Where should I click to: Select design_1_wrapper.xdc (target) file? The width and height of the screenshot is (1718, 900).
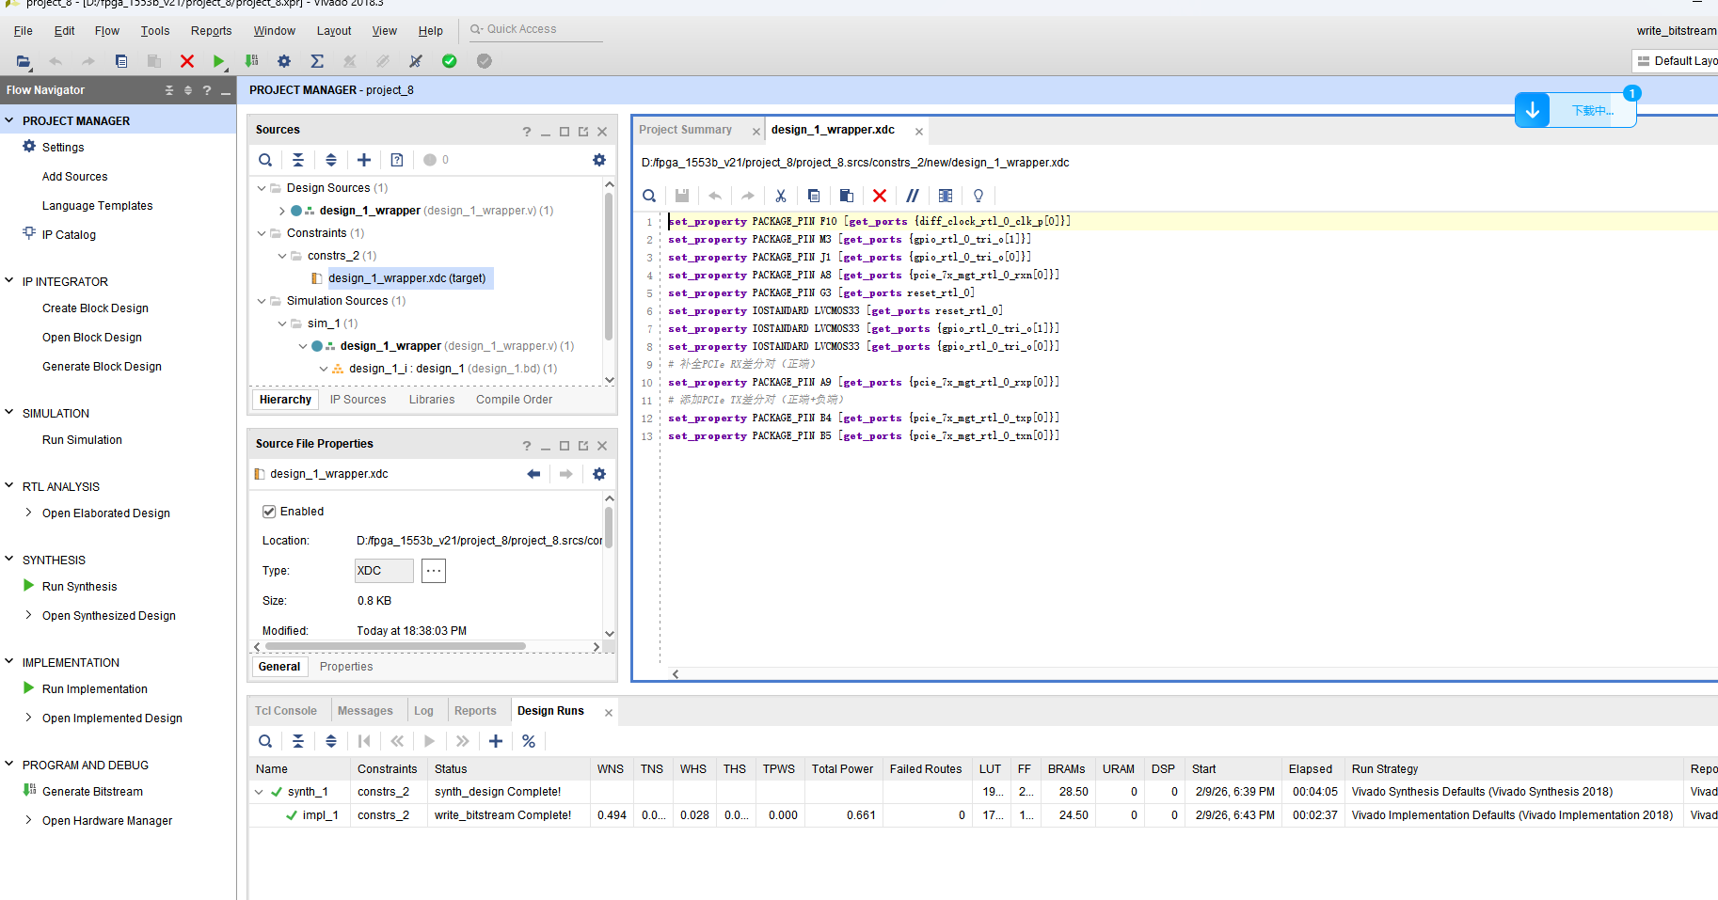pyautogui.click(x=406, y=278)
